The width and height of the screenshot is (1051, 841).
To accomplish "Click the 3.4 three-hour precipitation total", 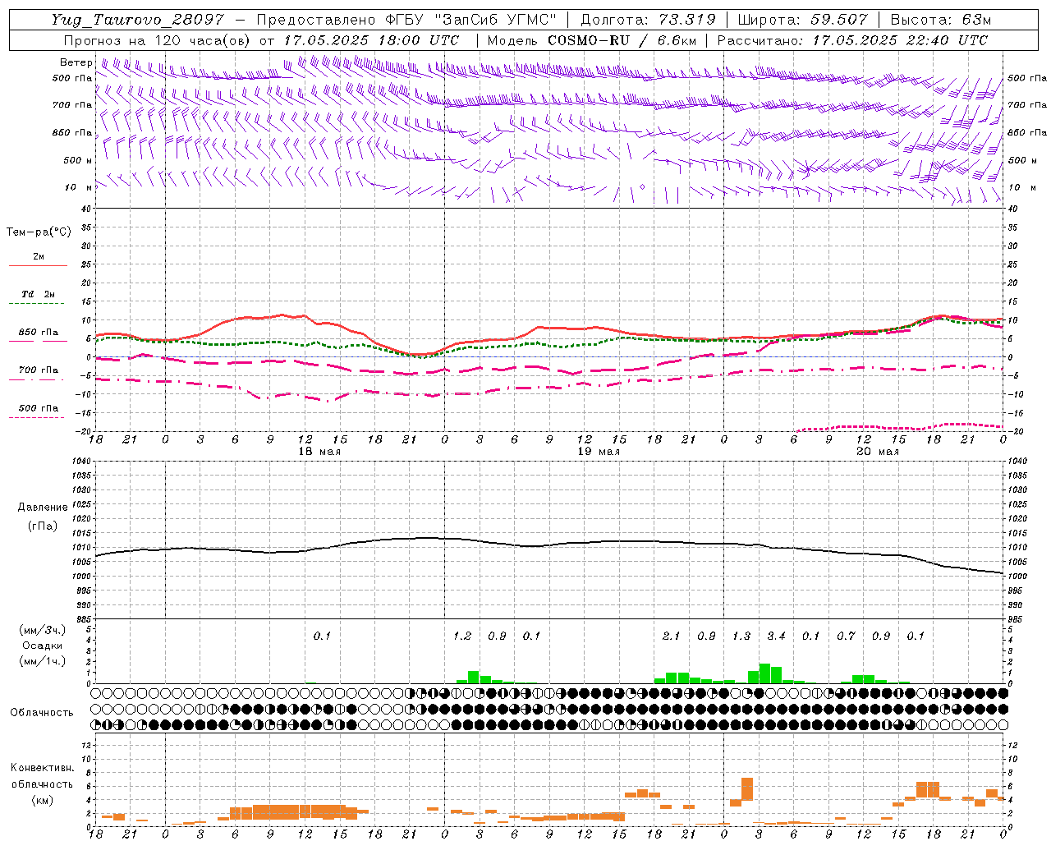I will pyautogui.click(x=776, y=636).
